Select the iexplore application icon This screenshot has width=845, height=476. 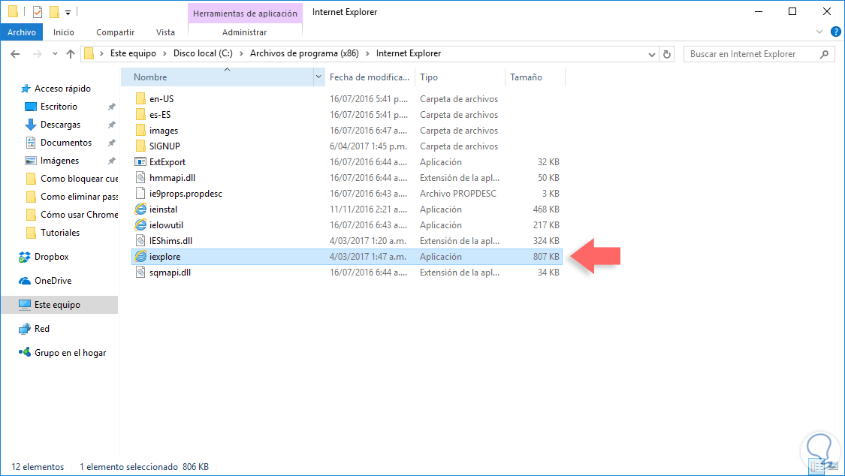pyautogui.click(x=140, y=256)
